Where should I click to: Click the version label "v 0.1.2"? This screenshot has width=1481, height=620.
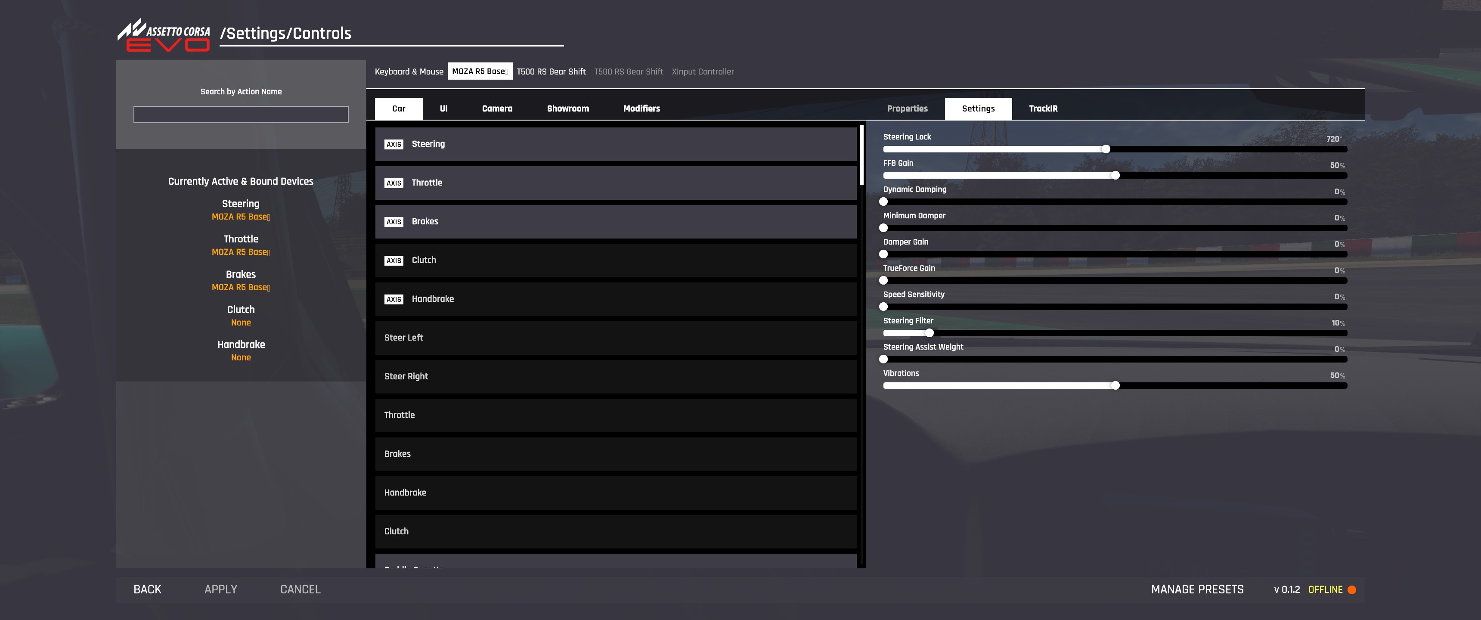[x=1287, y=589]
